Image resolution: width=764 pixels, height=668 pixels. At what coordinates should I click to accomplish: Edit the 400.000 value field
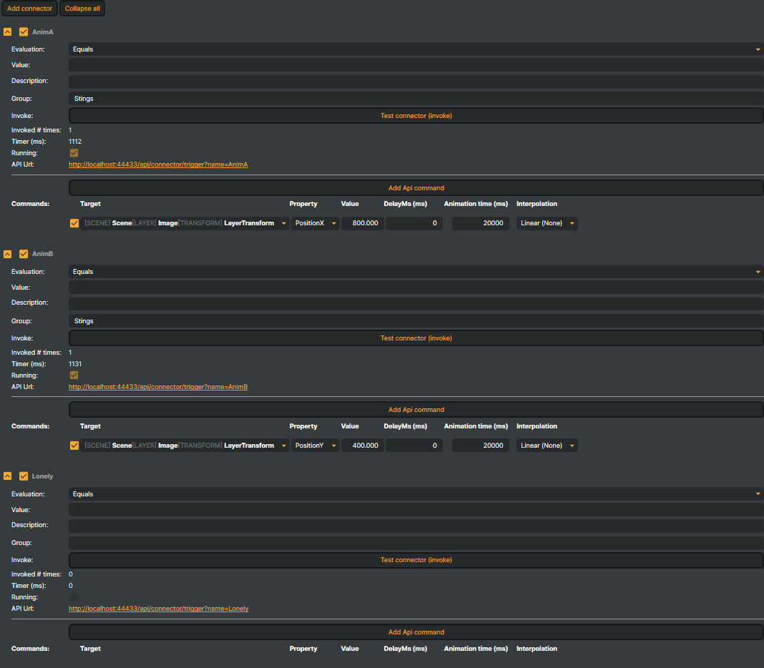pos(363,446)
